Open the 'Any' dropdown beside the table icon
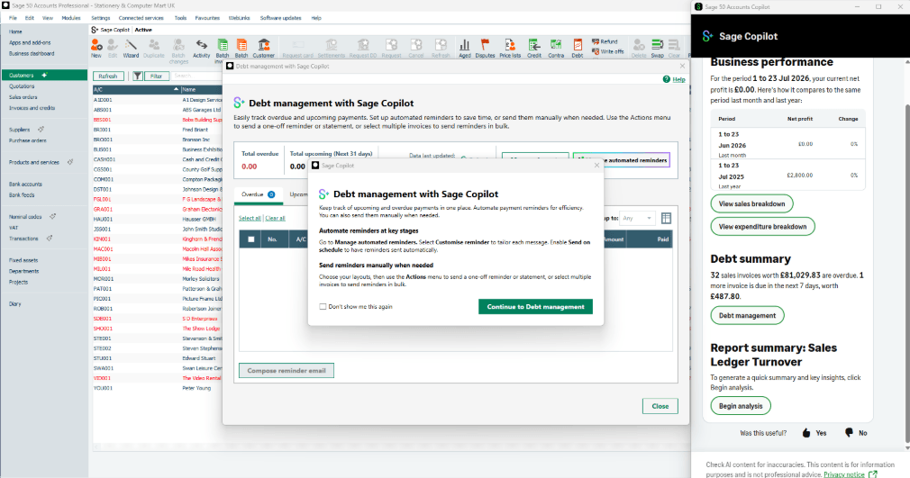The width and height of the screenshot is (910, 478). [637, 218]
